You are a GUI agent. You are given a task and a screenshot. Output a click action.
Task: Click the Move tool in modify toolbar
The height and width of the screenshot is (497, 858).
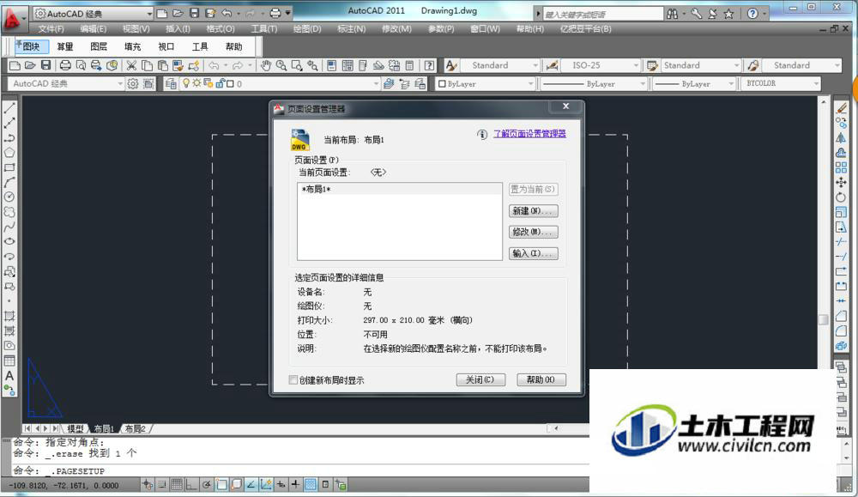pos(841,182)
